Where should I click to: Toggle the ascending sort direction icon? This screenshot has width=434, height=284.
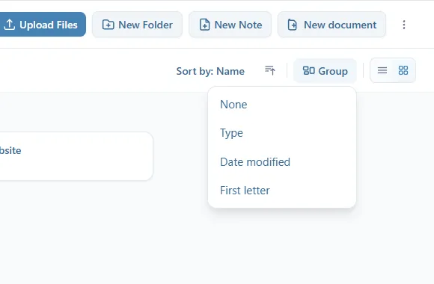(x=270, y=70)
